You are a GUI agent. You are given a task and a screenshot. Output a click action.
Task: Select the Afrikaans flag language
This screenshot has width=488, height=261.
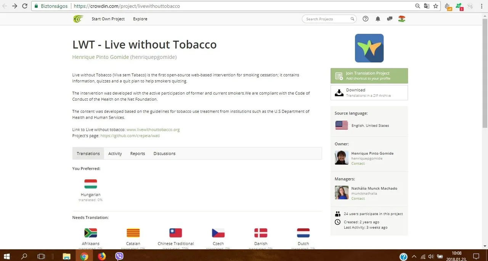click(91, 233)
